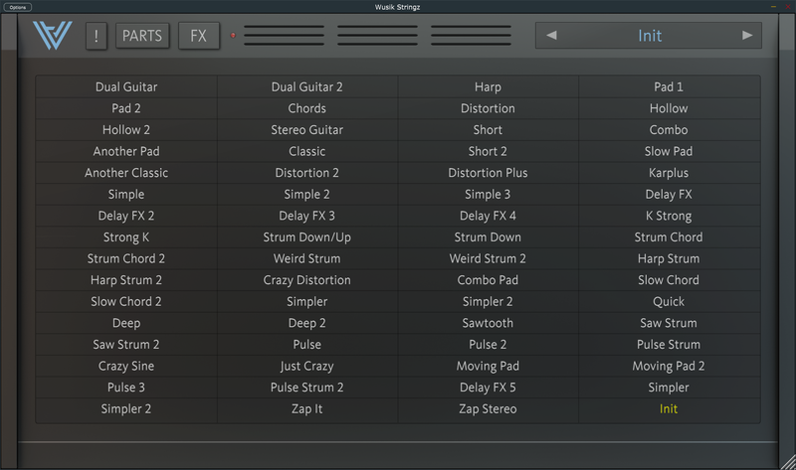The width and height of the screenshot is (796, 470).
Task: Select the Hollow 2 preset
Action: pos(126,130)
